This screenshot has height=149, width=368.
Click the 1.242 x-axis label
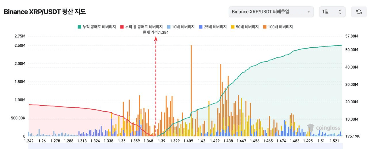click(29, 141)
